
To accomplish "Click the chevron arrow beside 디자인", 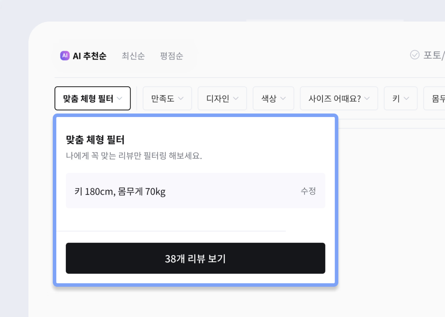I will 236,98.
